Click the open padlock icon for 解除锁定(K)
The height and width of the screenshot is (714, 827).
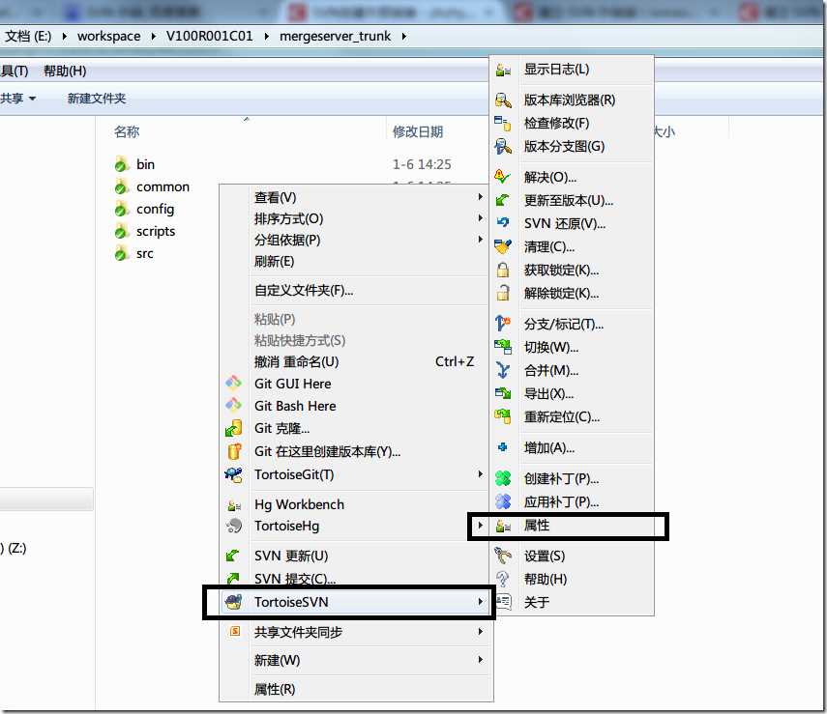[503, 293]
